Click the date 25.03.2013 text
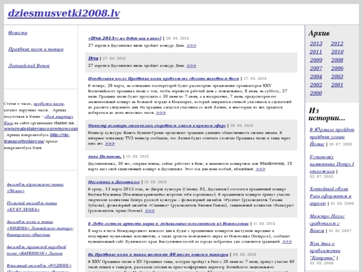This screenshot has height=272, width=363. coord(242,126)
